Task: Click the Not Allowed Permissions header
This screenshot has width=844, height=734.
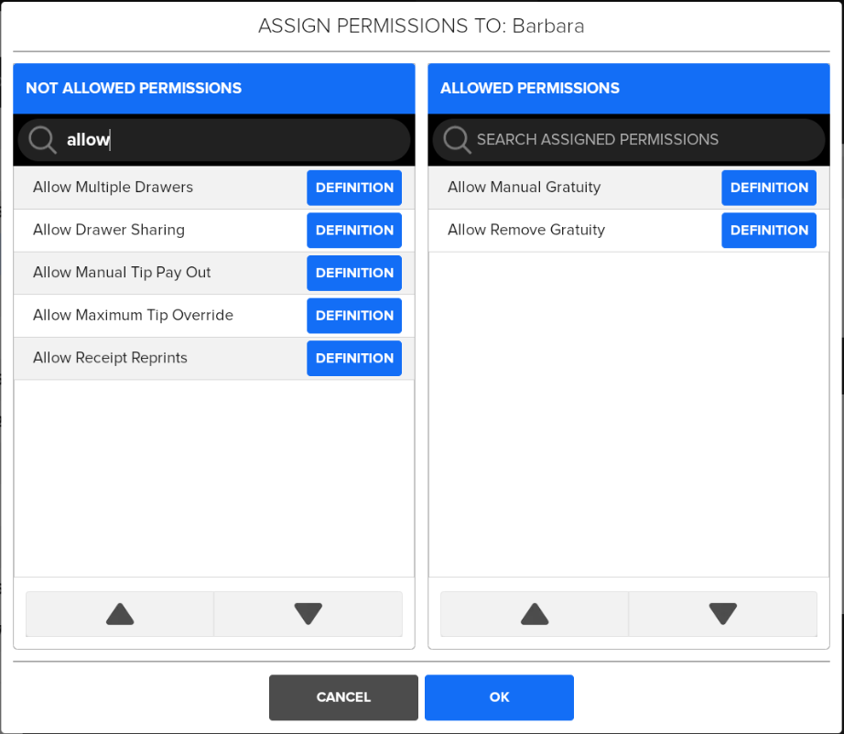Action: pos(214,88)
